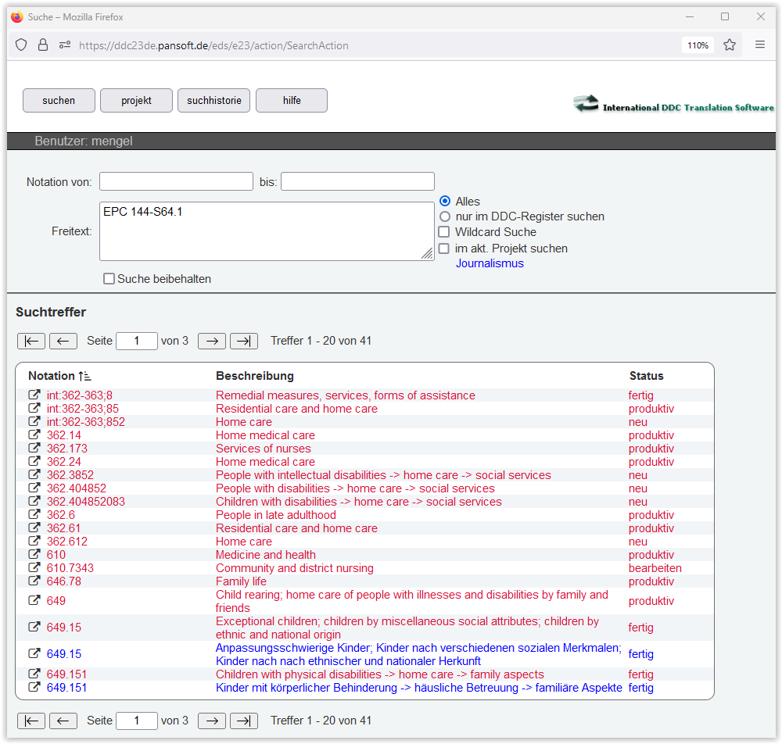Toggle im akt. Projekt suchen checkbox
This screenshot has width=782, height=744.
click(444, 249)
